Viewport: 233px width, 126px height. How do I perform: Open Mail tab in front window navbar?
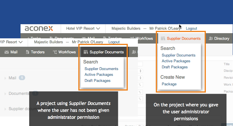[x=11, y=52]
